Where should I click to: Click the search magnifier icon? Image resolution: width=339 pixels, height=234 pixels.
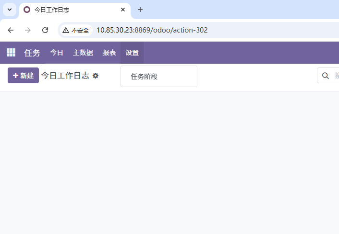point(325,76)
